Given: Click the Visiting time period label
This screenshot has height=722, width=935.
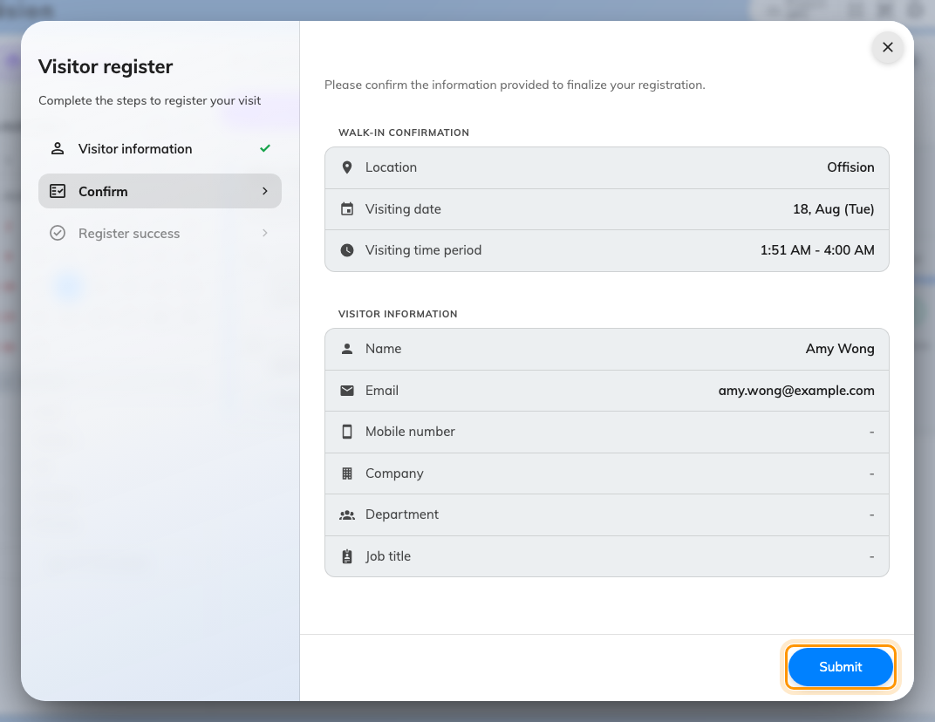Looking at the screenshot, I should point(423,250).
